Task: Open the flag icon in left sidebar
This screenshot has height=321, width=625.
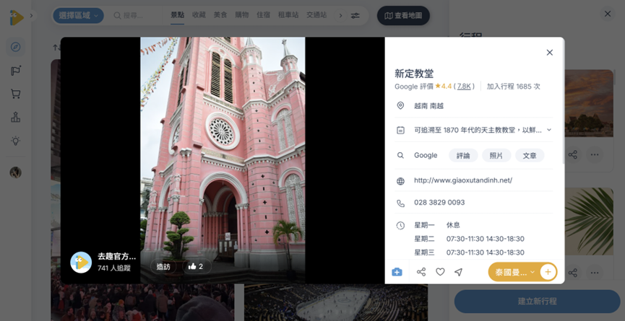Action: 16,71
